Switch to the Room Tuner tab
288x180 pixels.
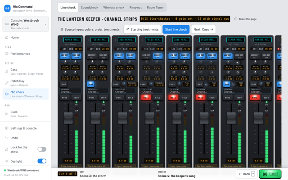tap(155, 8)
